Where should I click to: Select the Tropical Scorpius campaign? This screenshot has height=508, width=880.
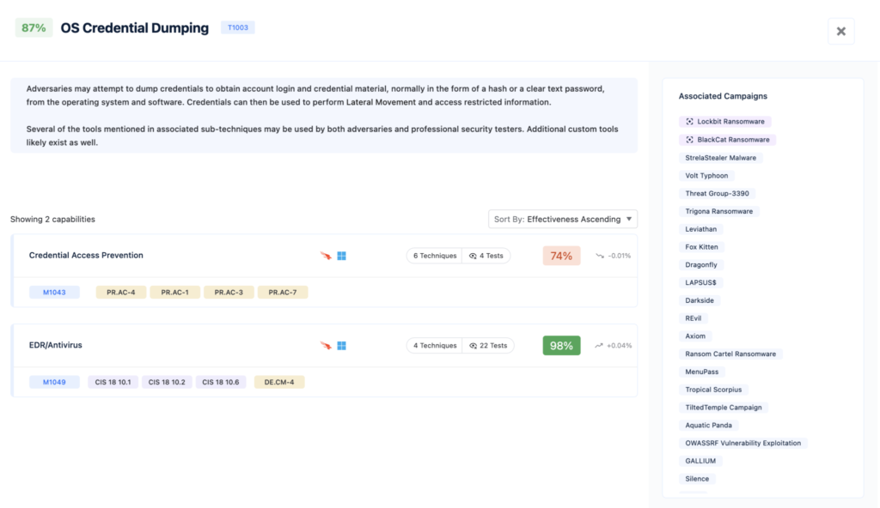coord(713,390)
